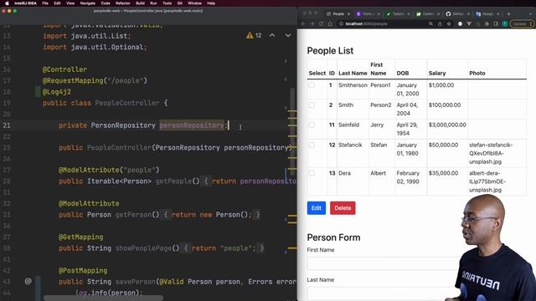536x301 pixels.
Task: Click the browser forward arrow
Action: point(312,24)
